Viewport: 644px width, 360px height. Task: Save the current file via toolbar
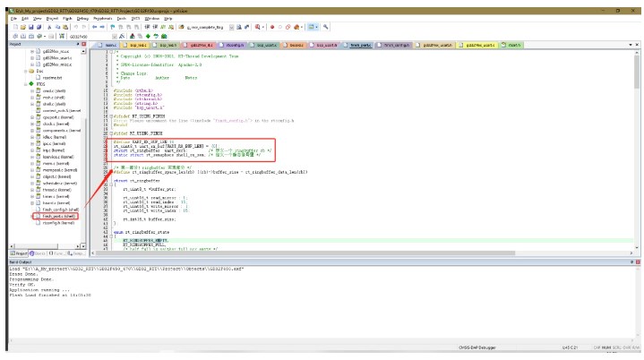coord(30,27)
